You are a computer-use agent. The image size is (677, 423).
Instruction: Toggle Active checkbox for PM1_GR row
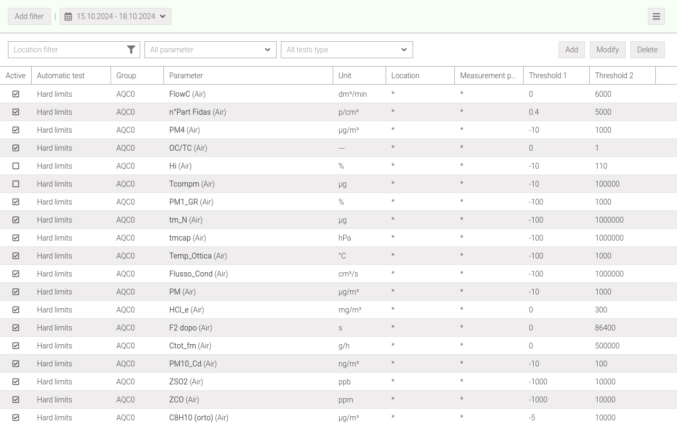(16, 202)
